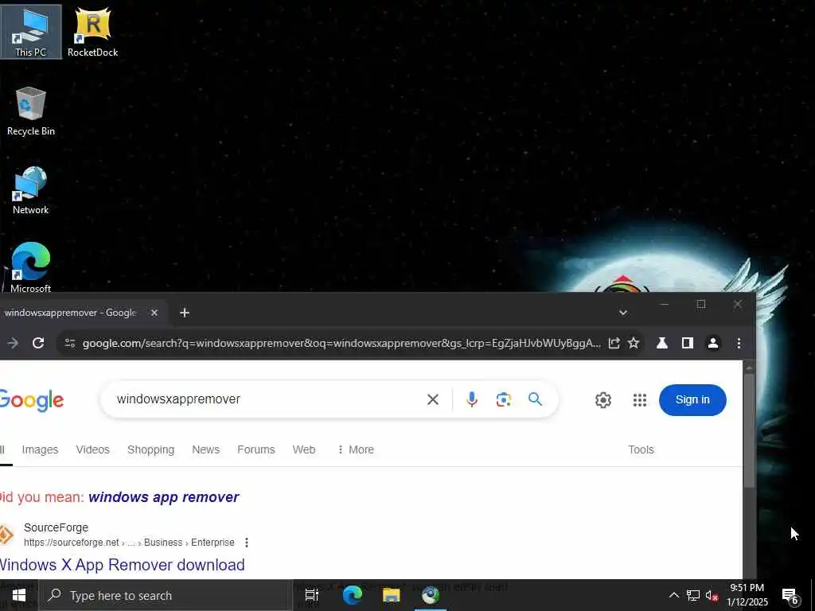Open Chrome Labs flask icon
The width and height of the screenshot is (815, 611).
point(661,343)
